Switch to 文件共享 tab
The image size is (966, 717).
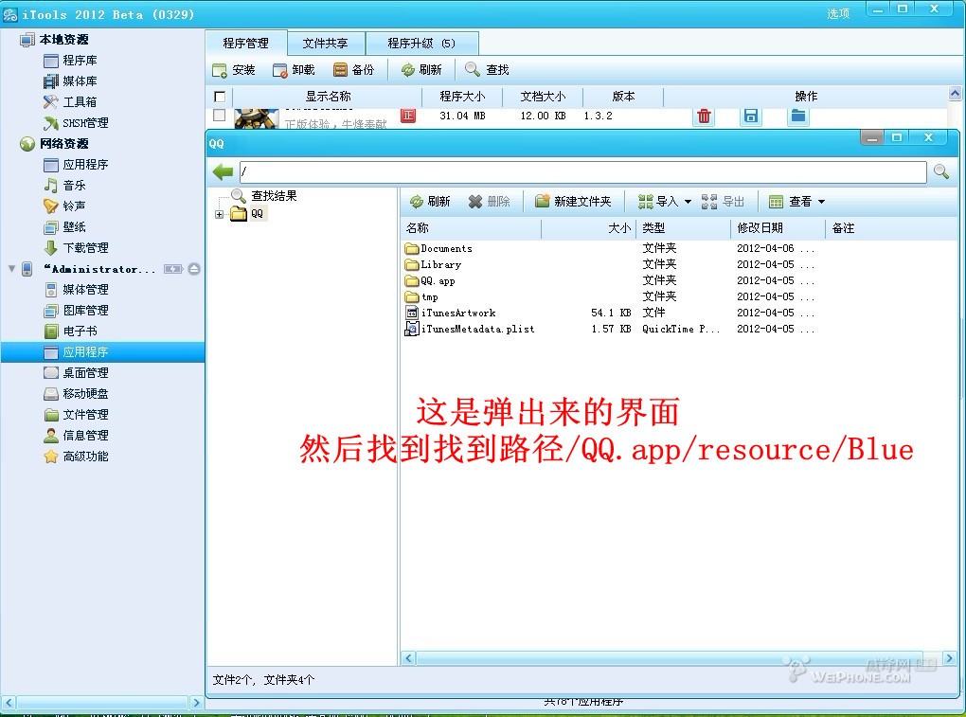pos(325,44)
